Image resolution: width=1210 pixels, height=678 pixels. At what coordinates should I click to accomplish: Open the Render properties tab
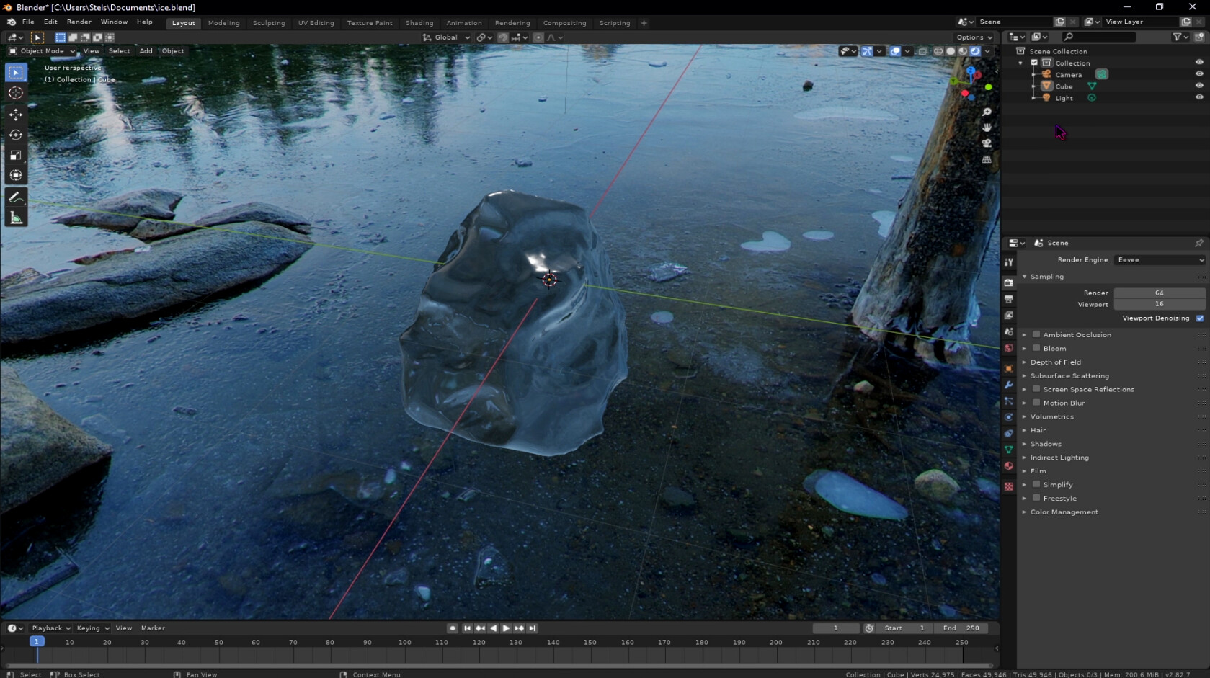point(1007,282)
